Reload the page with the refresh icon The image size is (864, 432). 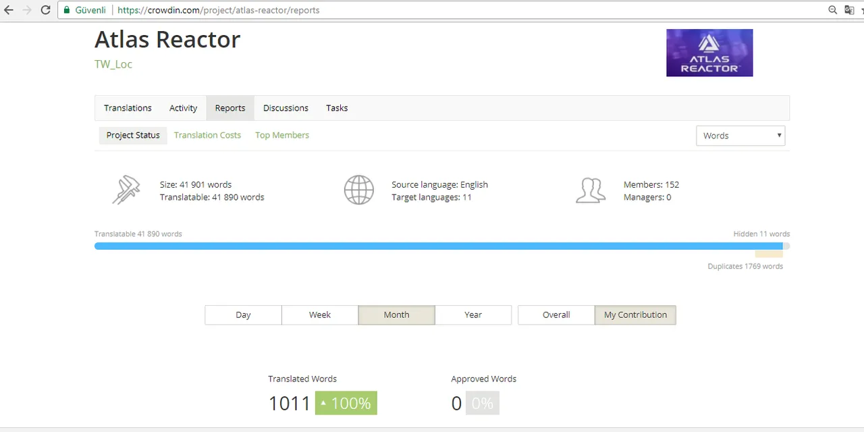point(45,10)
